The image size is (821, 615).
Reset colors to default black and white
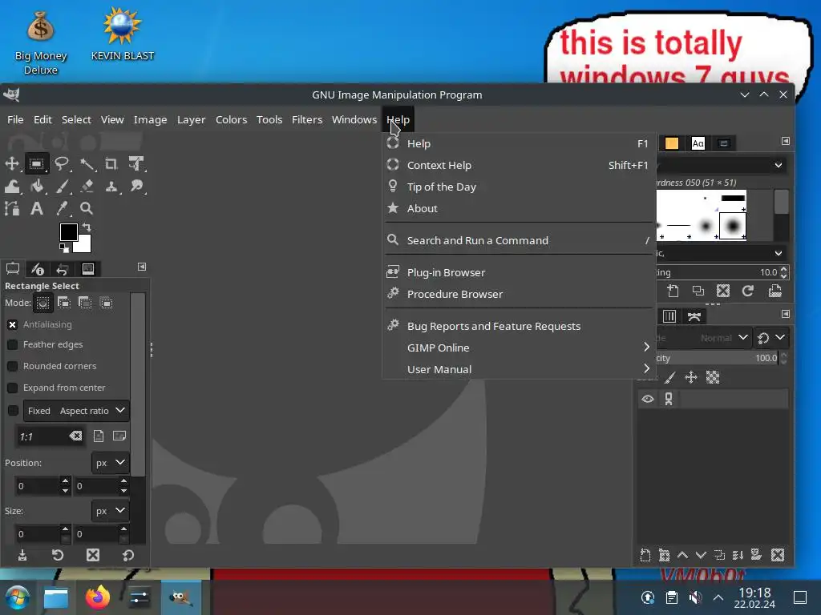tap(63, 247)
